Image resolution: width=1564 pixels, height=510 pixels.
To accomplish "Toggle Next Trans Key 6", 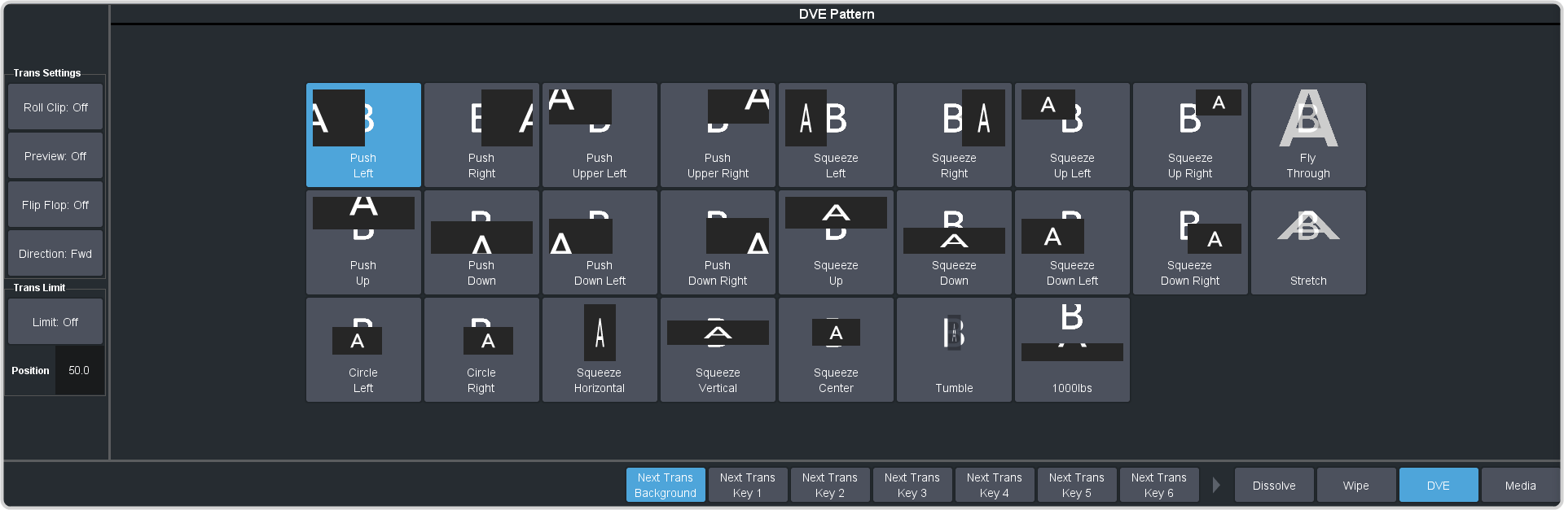I will coord(1159,486).
